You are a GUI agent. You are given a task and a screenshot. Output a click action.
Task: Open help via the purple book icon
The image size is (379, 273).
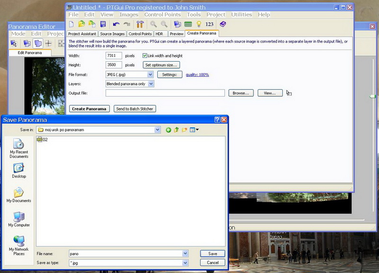click(x=223, y=24)
